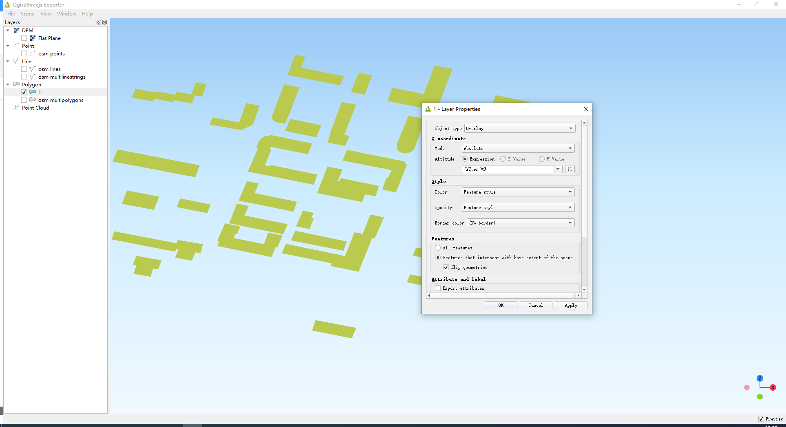Click the Polygon group icon
The height and width of the screenshot is (427, 786).
pos(16,84)
